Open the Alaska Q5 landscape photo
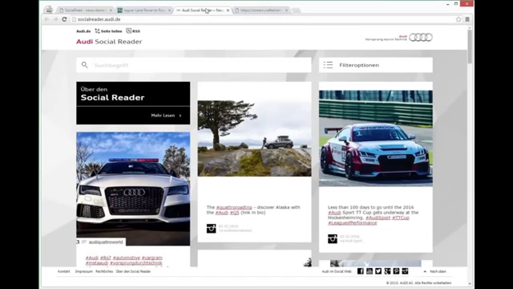 click(x=254, y=138)
